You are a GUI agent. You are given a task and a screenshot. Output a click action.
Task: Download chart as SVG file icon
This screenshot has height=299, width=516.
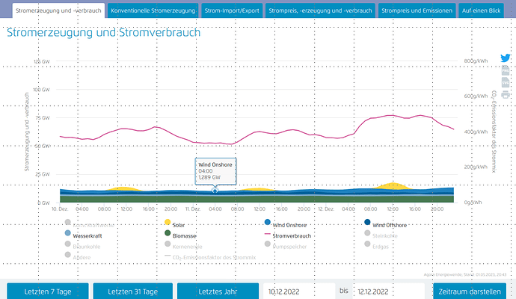coord(506,82)
